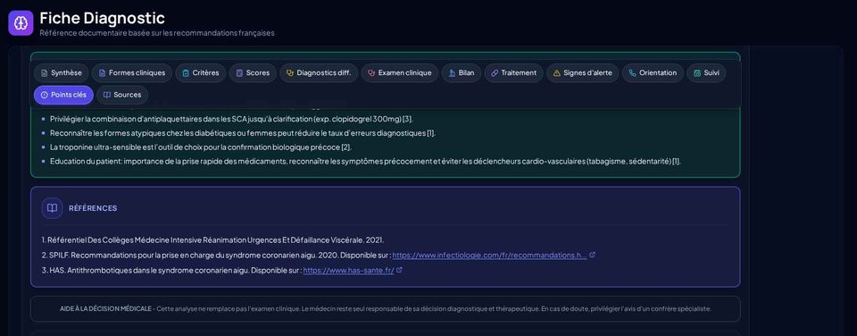
Task: Open the Signes d'alerte tab
Action: click(x=583, y=72)
